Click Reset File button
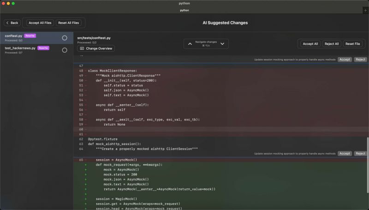Screen dimensions: 369x210 pos(352,44)
